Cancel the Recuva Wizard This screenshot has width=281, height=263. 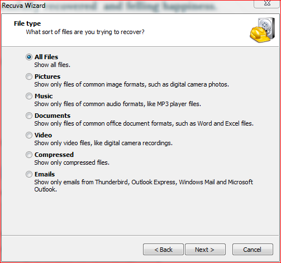pyautogui.click(x=253, y=250)
